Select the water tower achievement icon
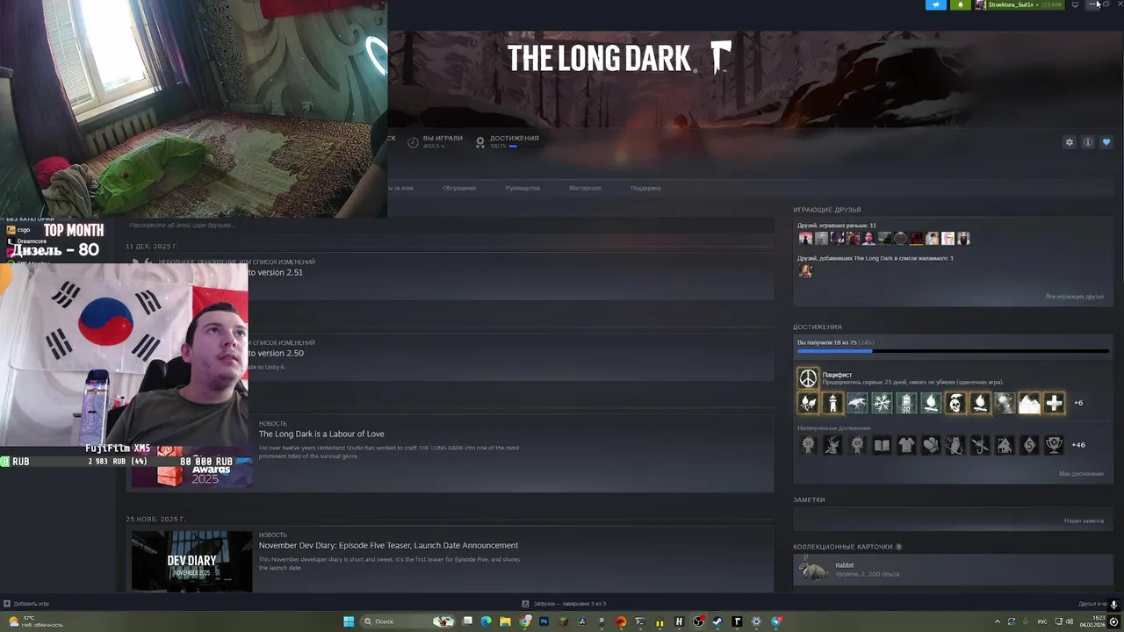Screen dimensions: 1124x632 point(906,403)
